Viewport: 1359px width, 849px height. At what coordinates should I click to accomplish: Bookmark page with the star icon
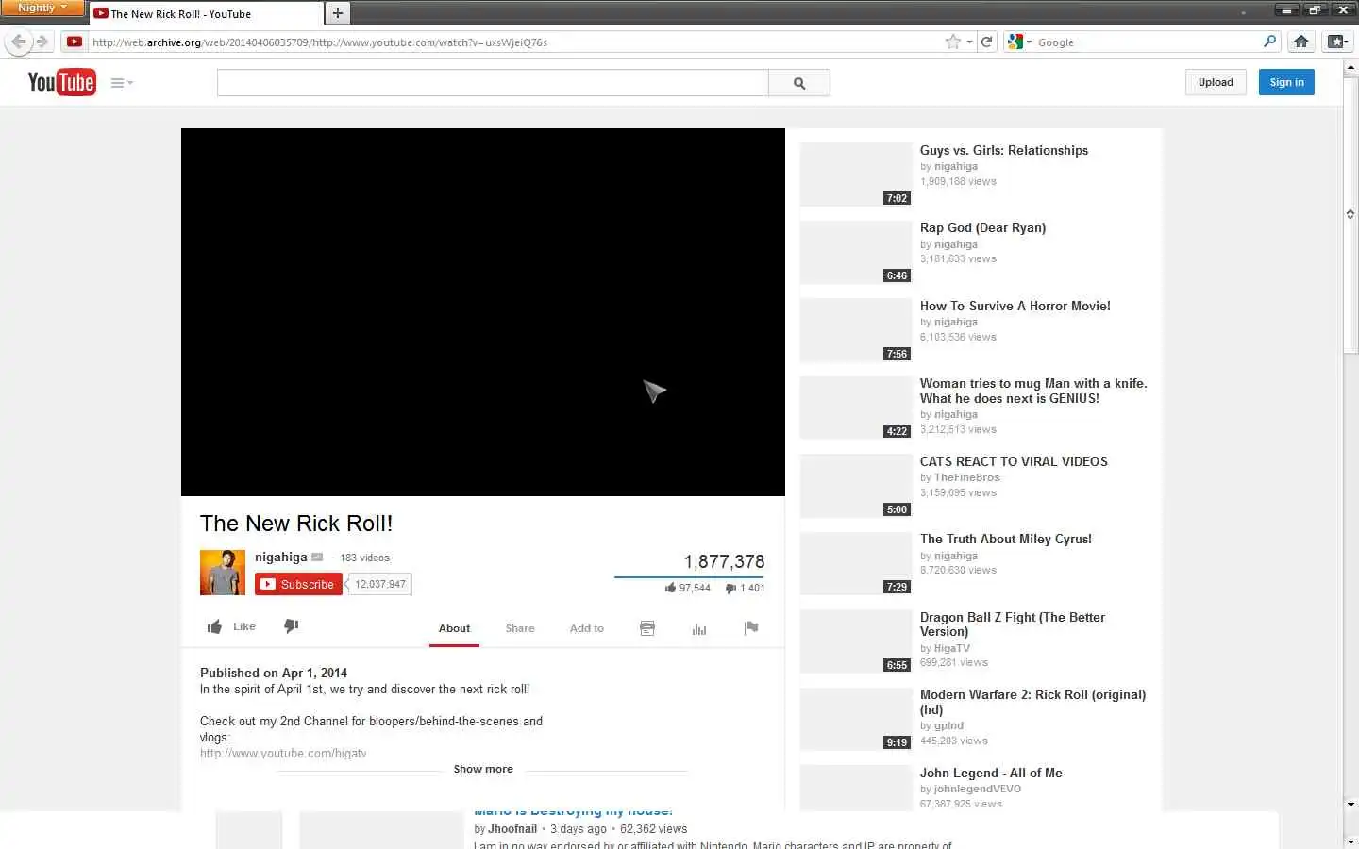pyautogui.click(x=953, y=42)
